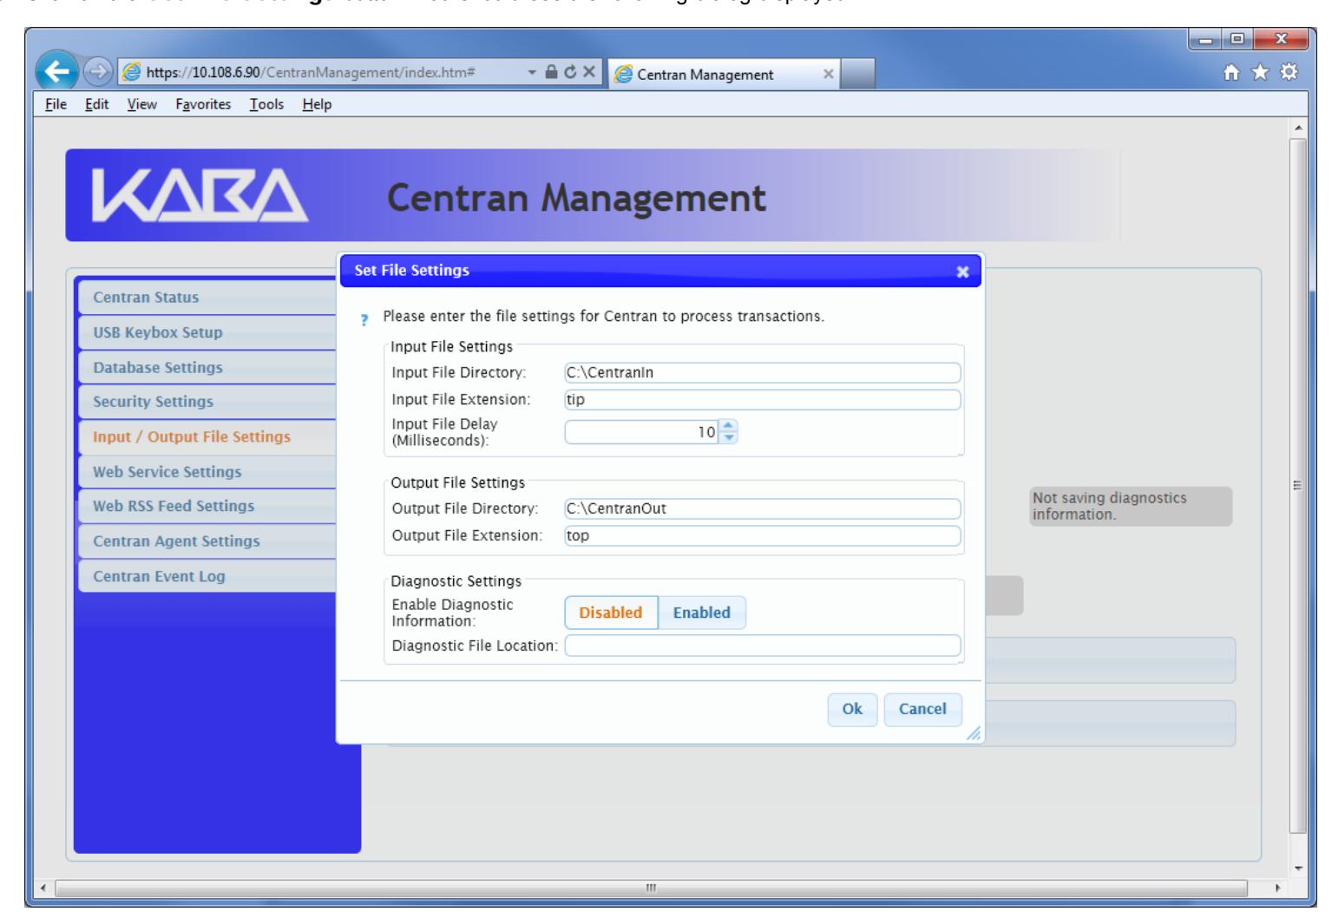Click the Centran Management page heading
Viewport: 1332px width, 918px height.
(x=576, y=198)
